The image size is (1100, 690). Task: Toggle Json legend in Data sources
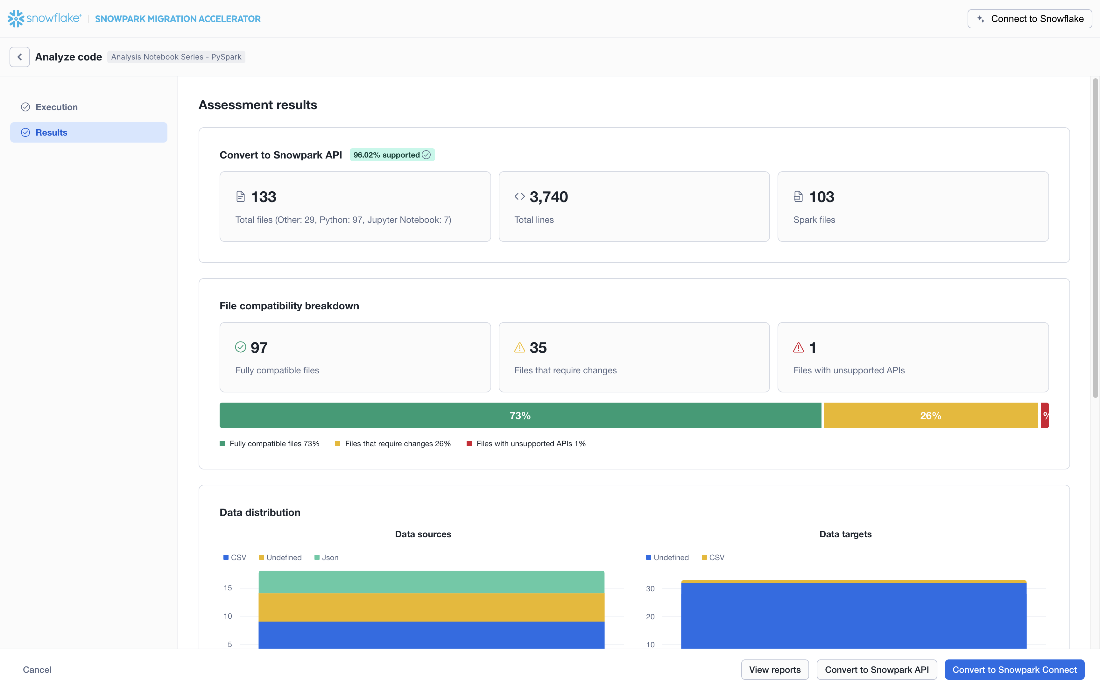point(326,558)
